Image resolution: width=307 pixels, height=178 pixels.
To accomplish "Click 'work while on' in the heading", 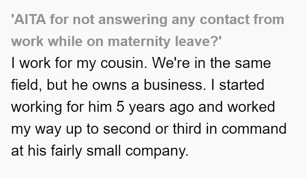I will (57, 41).
